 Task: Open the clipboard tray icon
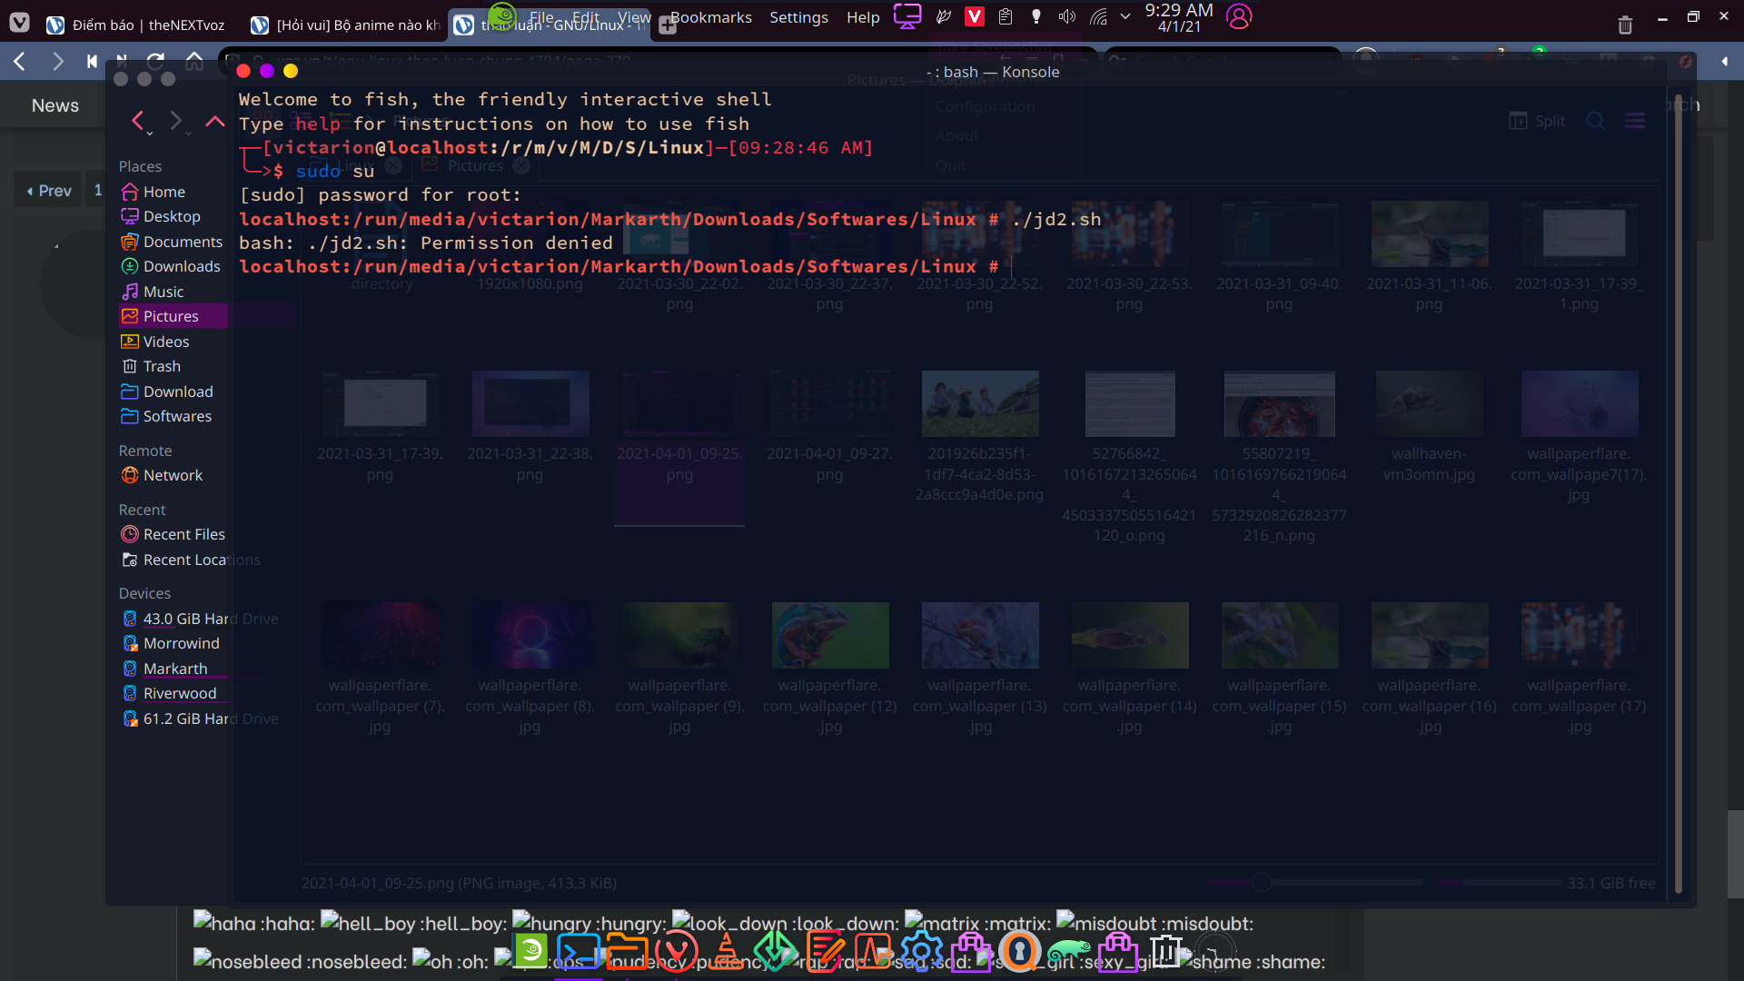[1006, 16]
